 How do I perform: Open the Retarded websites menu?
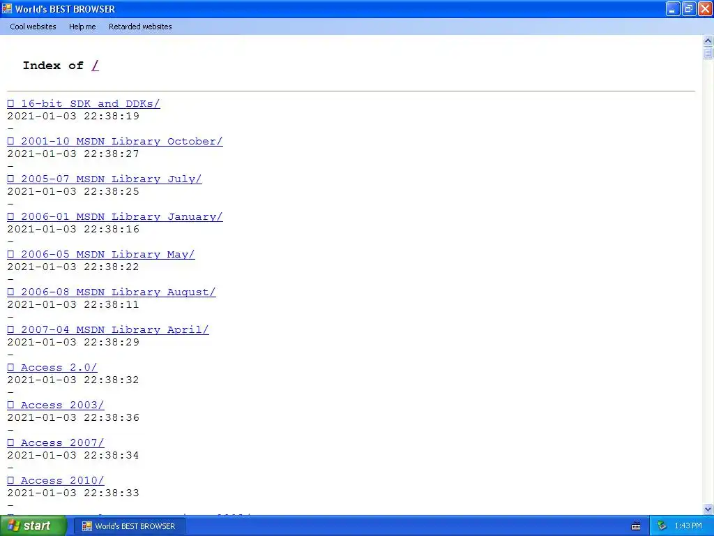140,27
